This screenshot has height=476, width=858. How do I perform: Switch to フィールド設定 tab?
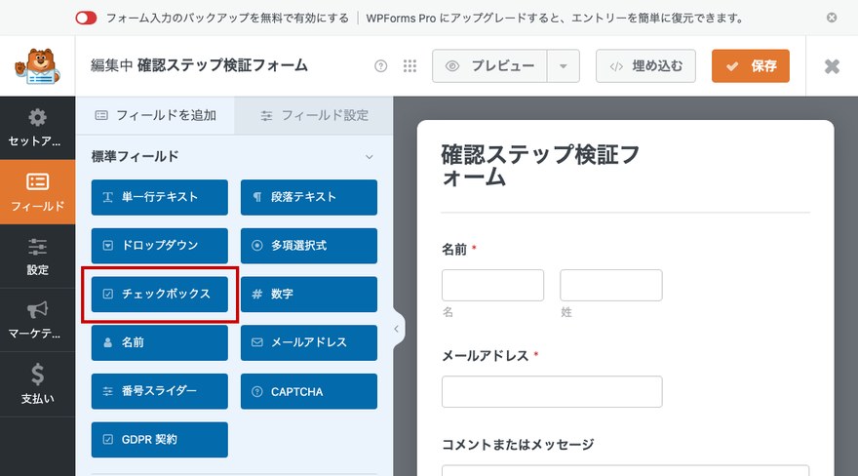point(314,115)
